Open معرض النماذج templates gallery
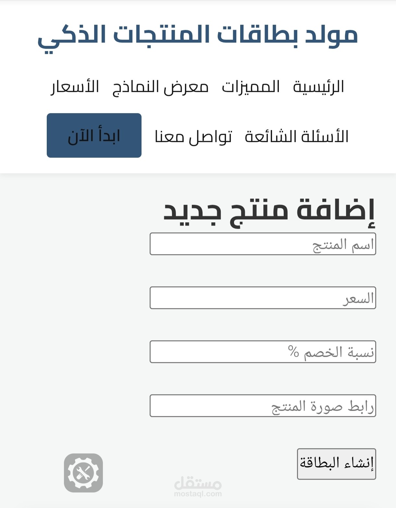Image resolution: width=396 pixels, height=508 pixels. [160, 87]
